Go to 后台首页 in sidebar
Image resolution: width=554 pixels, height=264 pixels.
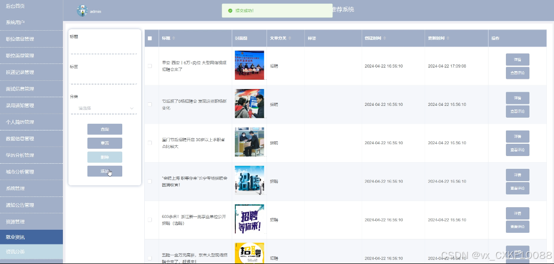click(31, 6)
